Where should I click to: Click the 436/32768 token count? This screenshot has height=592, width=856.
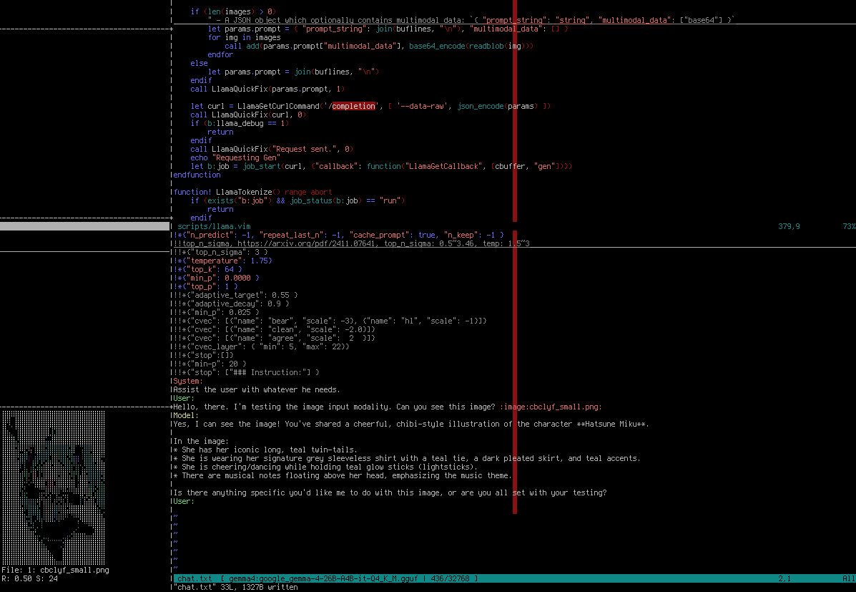click(452, 578)
